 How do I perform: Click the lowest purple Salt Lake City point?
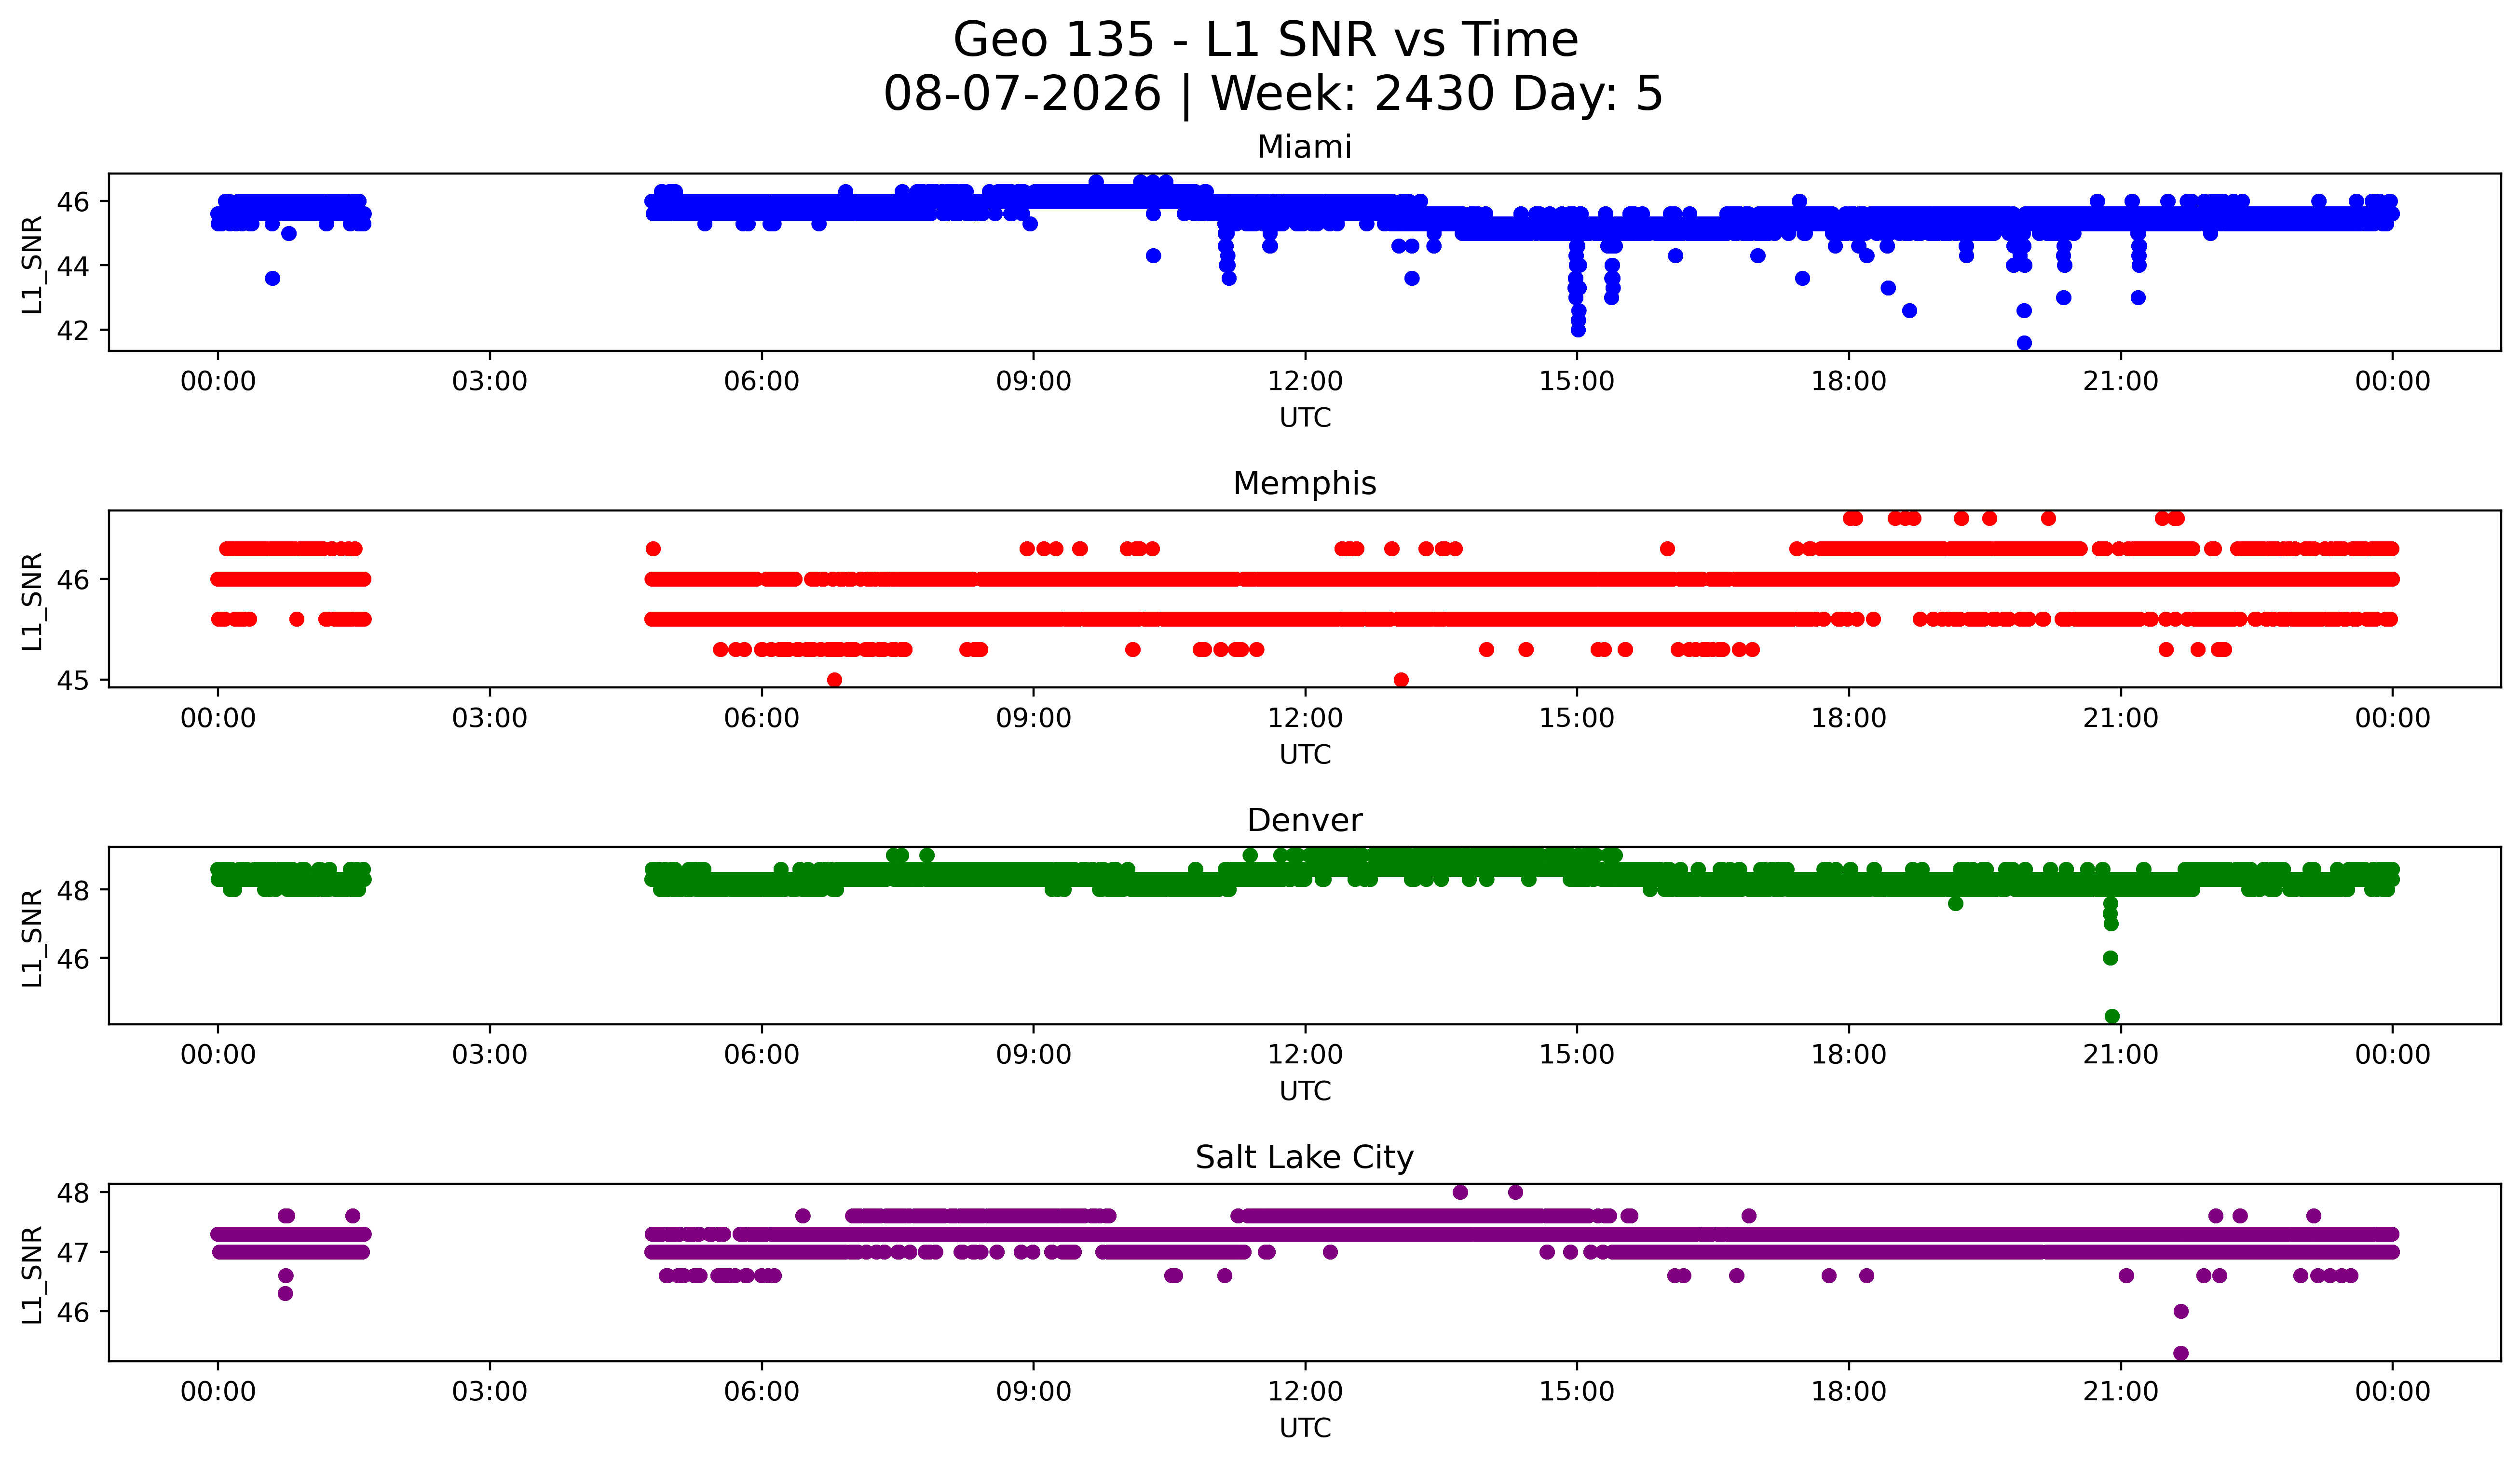pyautogui.click(x=2181, y=1353)
